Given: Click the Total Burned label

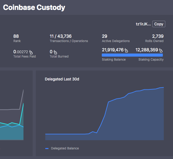Looking at the screenshot, I should coord(59,56).
